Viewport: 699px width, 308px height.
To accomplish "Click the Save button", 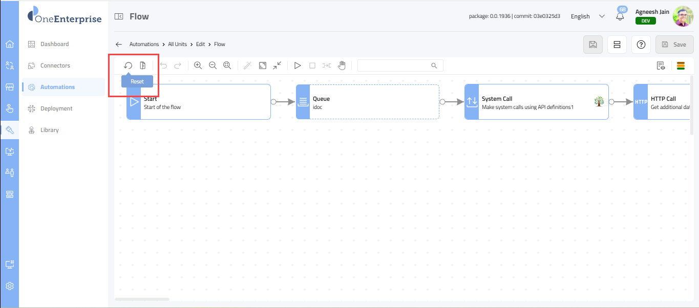I will [674, 45].
